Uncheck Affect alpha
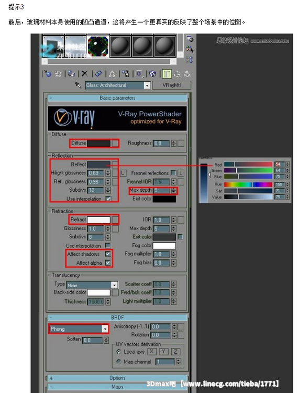Viewport: 298px width, 393px height. [x=108, y=263]
